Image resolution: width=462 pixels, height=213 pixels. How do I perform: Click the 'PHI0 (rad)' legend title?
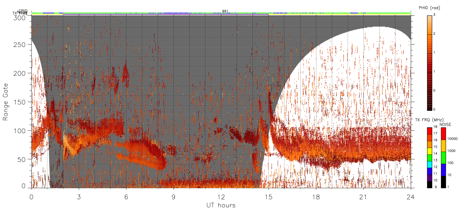429,8
